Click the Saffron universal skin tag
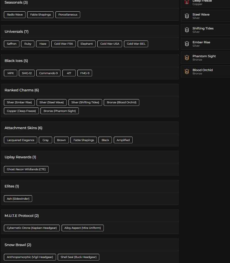 click(11, 44)
